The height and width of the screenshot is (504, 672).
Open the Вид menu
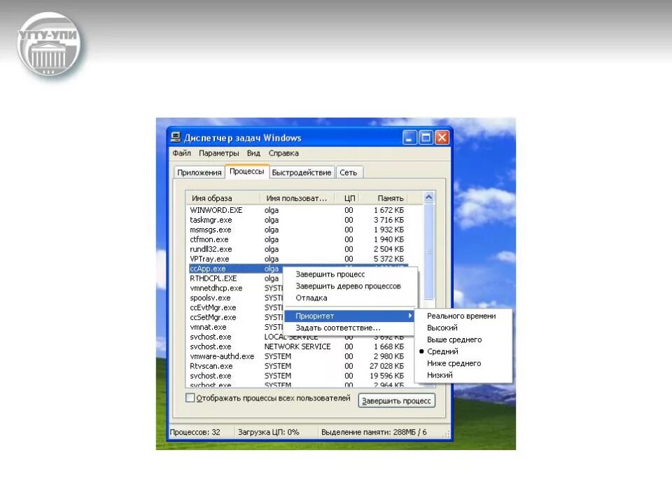pos(253,153)
